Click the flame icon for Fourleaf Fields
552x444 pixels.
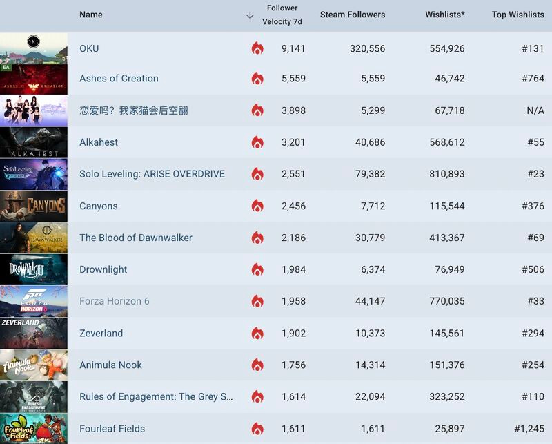pos(257,429)
